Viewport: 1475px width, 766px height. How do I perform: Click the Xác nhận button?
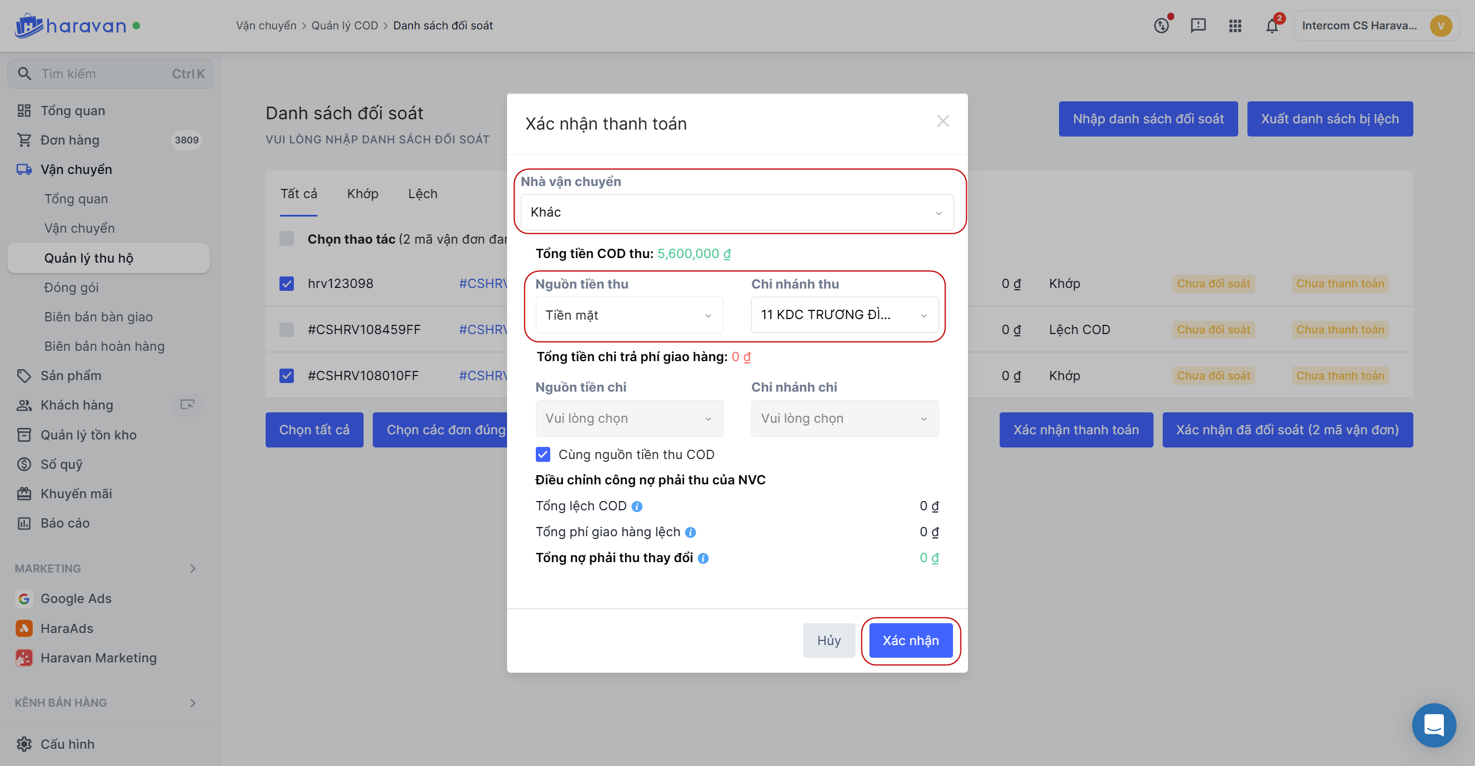pyautogui.click(x=910, y=640)
